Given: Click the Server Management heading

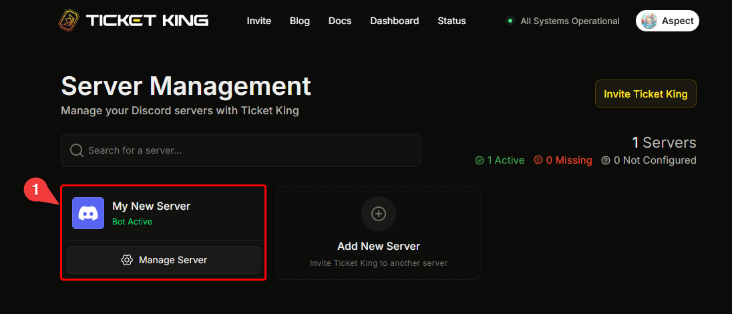Looking at the screenshot, I should point(186,86).
